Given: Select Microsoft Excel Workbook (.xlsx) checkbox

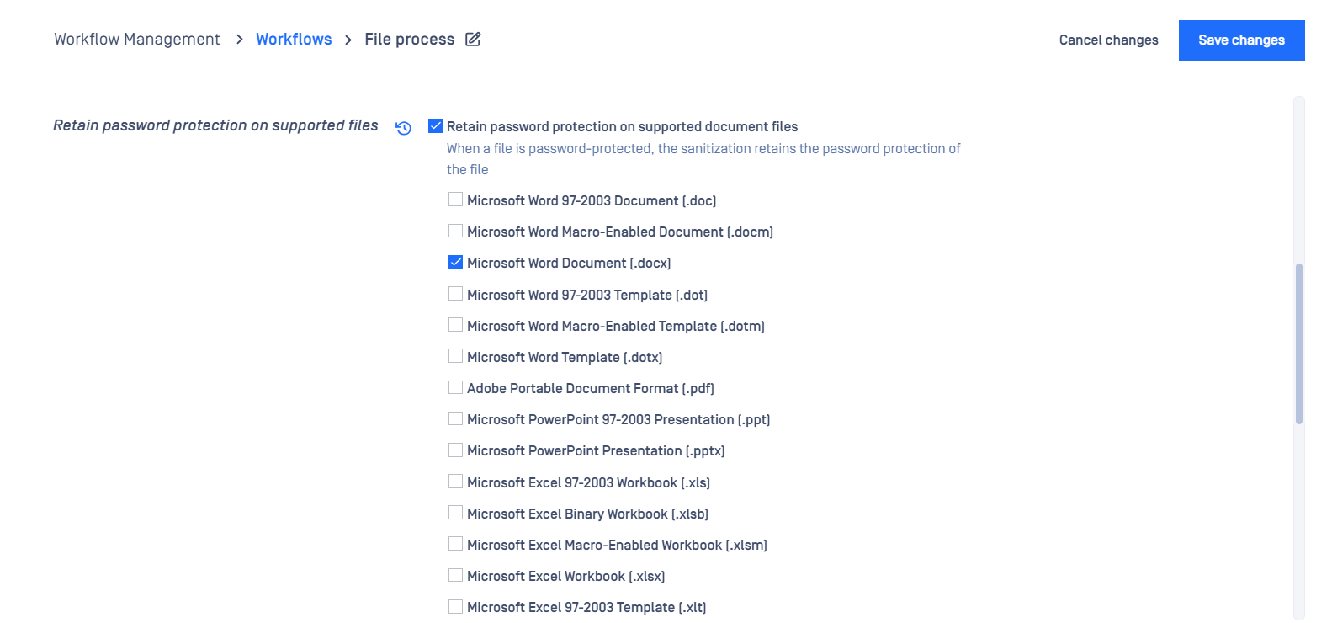Looking at the screenshot, I should point(455,575).
